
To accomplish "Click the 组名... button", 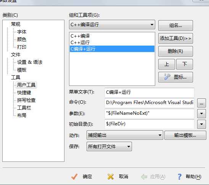I will (175, 25).
